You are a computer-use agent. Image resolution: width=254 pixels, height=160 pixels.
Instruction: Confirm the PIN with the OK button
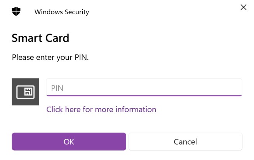click(x=69, y=141)
